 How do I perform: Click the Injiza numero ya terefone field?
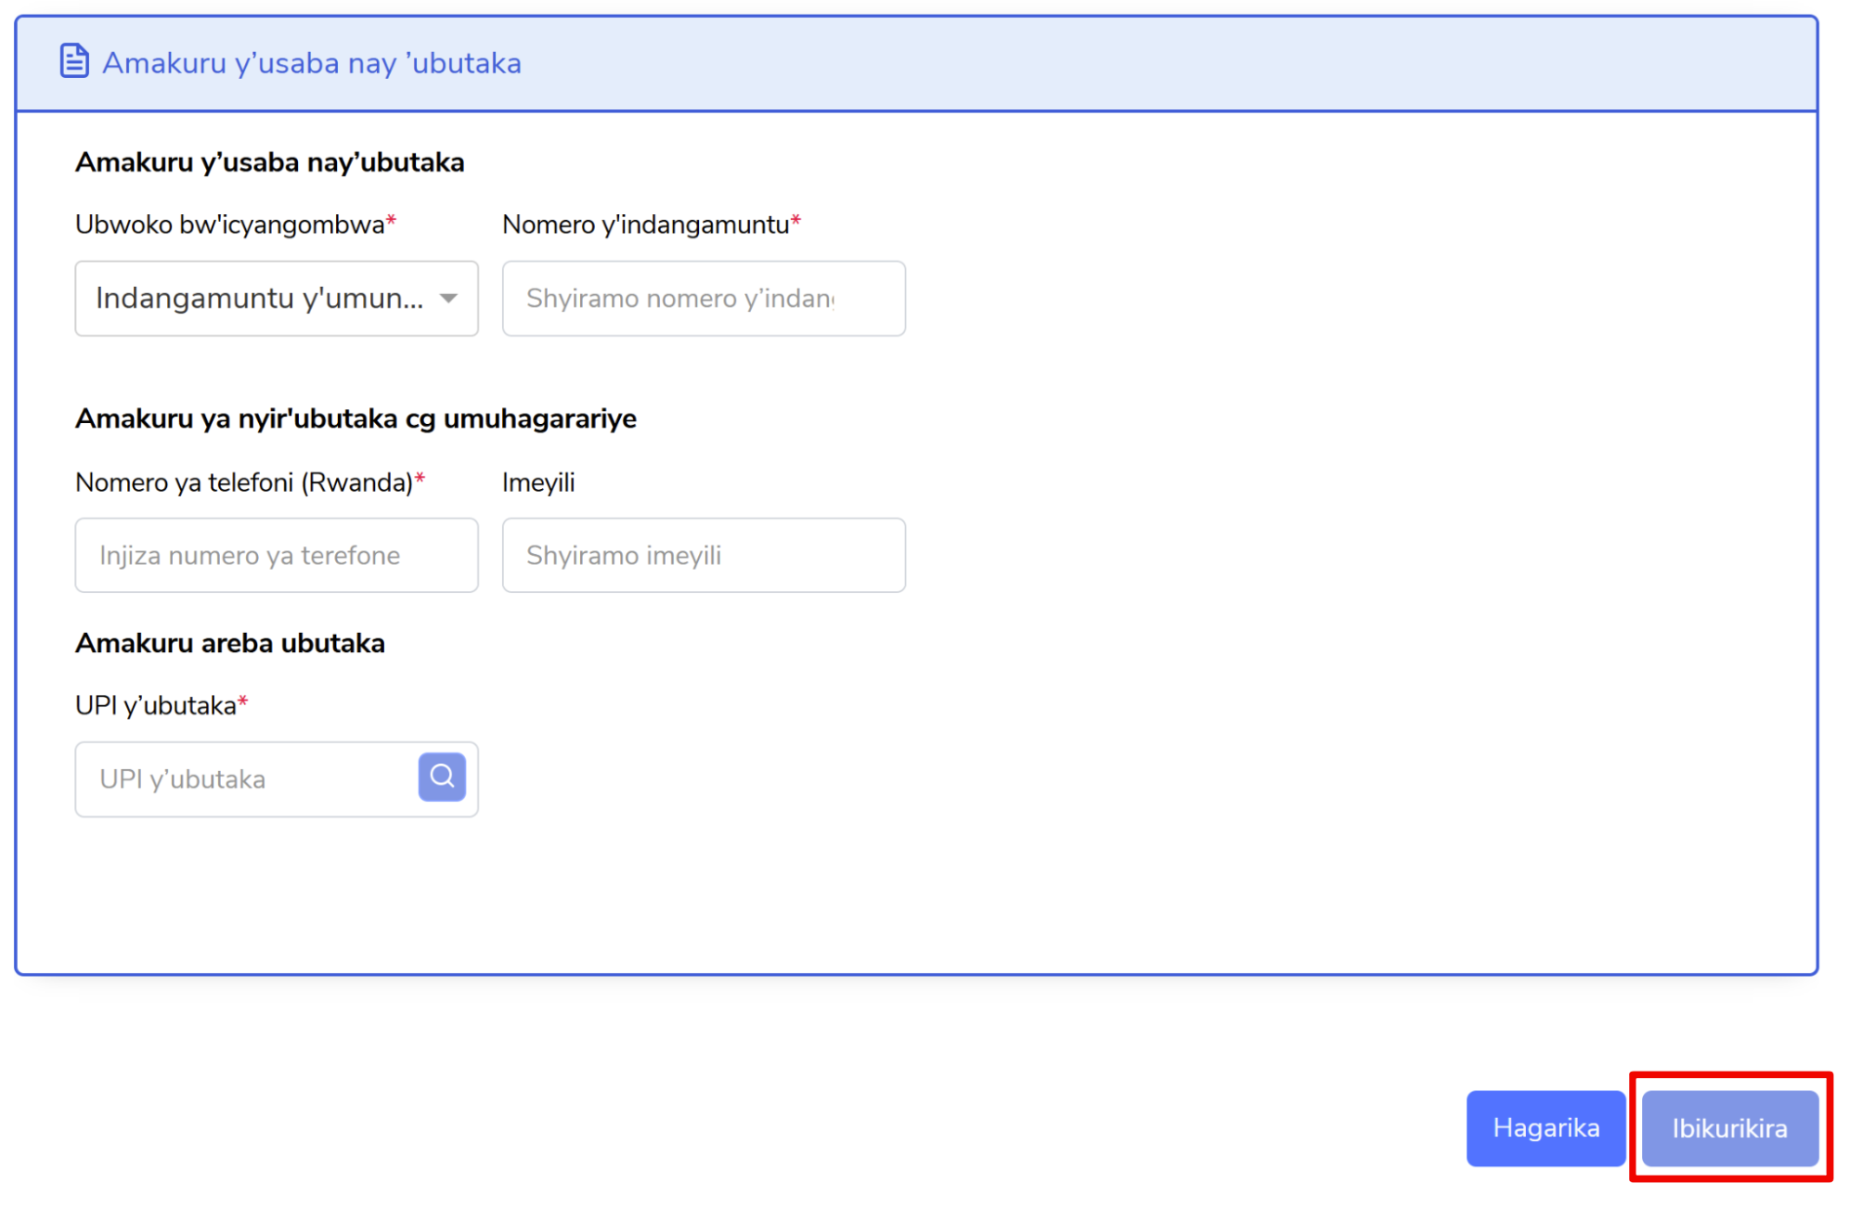[x=276, y=555]
